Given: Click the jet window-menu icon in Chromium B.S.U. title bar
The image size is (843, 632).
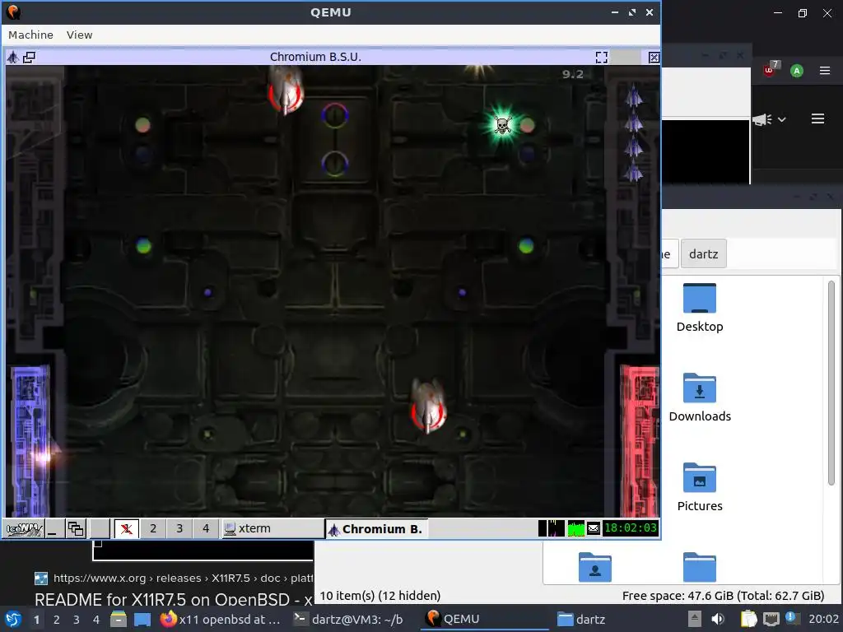Looking at the screenshot, I should 12,57.
